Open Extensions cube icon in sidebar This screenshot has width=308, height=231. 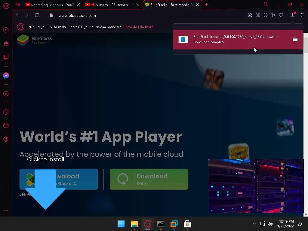6,125
